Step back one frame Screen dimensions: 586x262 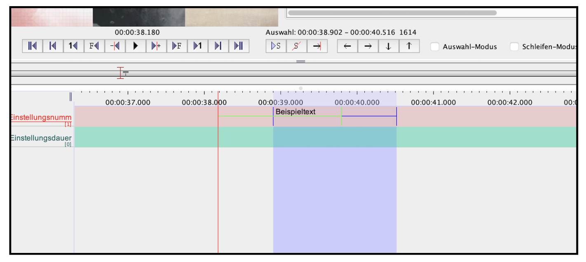point(94,46)
